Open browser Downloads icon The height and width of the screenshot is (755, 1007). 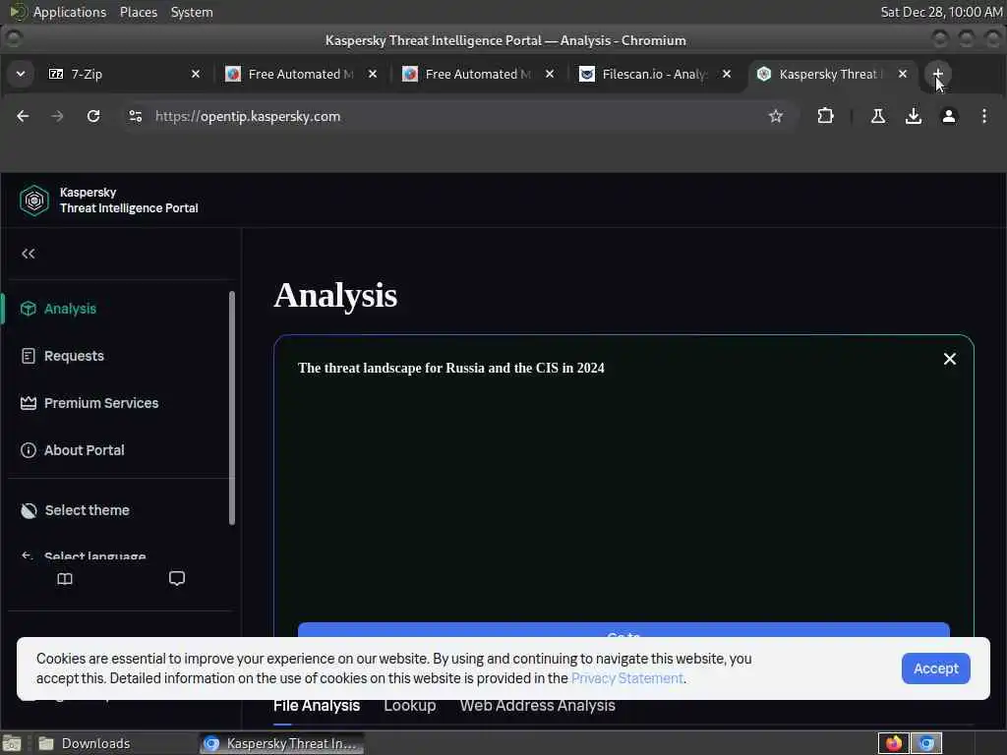click(x=914, y=116)
